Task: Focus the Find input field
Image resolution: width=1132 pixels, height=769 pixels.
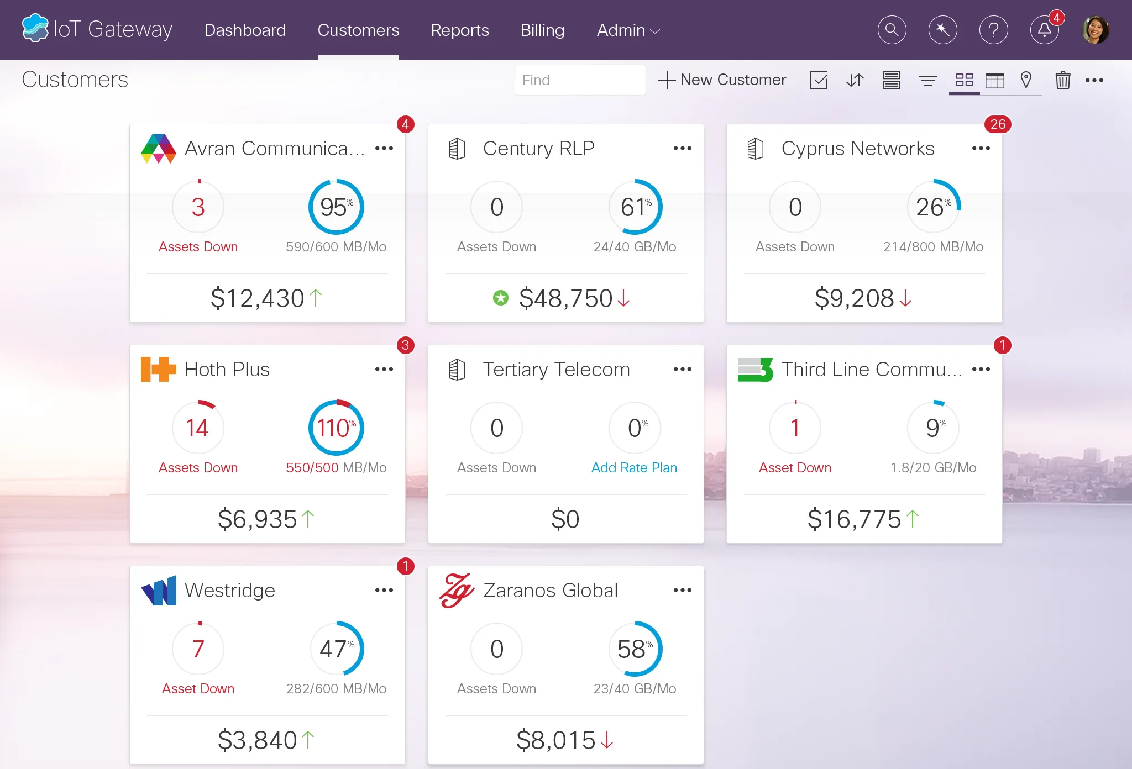Action: point(580,80)
